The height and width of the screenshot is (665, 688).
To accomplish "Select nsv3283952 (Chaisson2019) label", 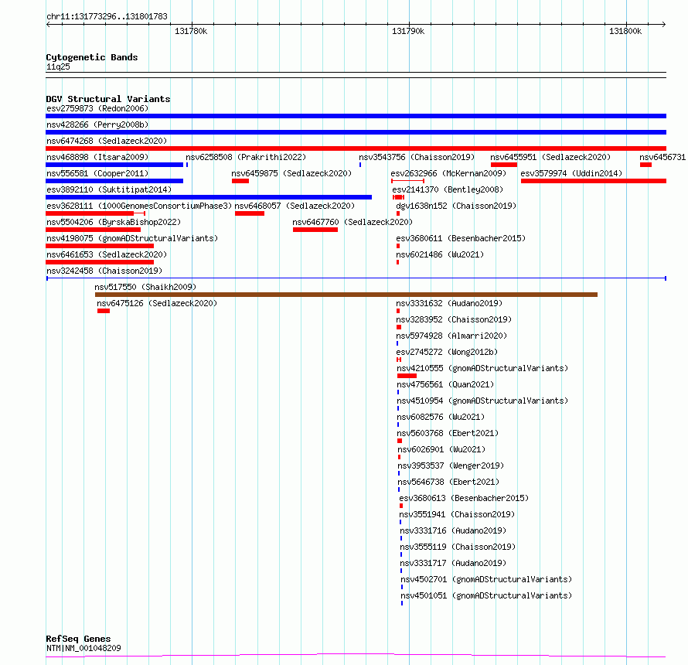I will 454,319.
